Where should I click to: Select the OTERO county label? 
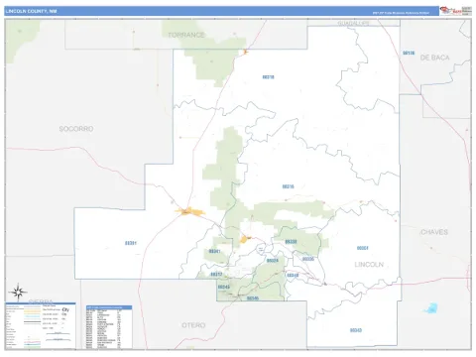pyautogui.click(x=193, y=325)
